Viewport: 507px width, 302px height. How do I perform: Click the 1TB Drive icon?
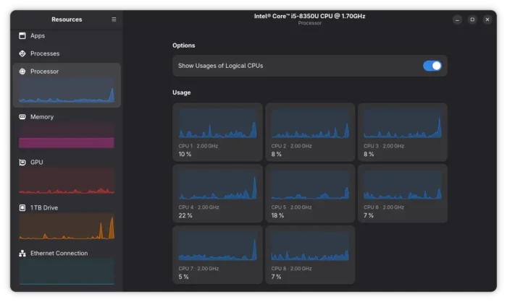22,208
